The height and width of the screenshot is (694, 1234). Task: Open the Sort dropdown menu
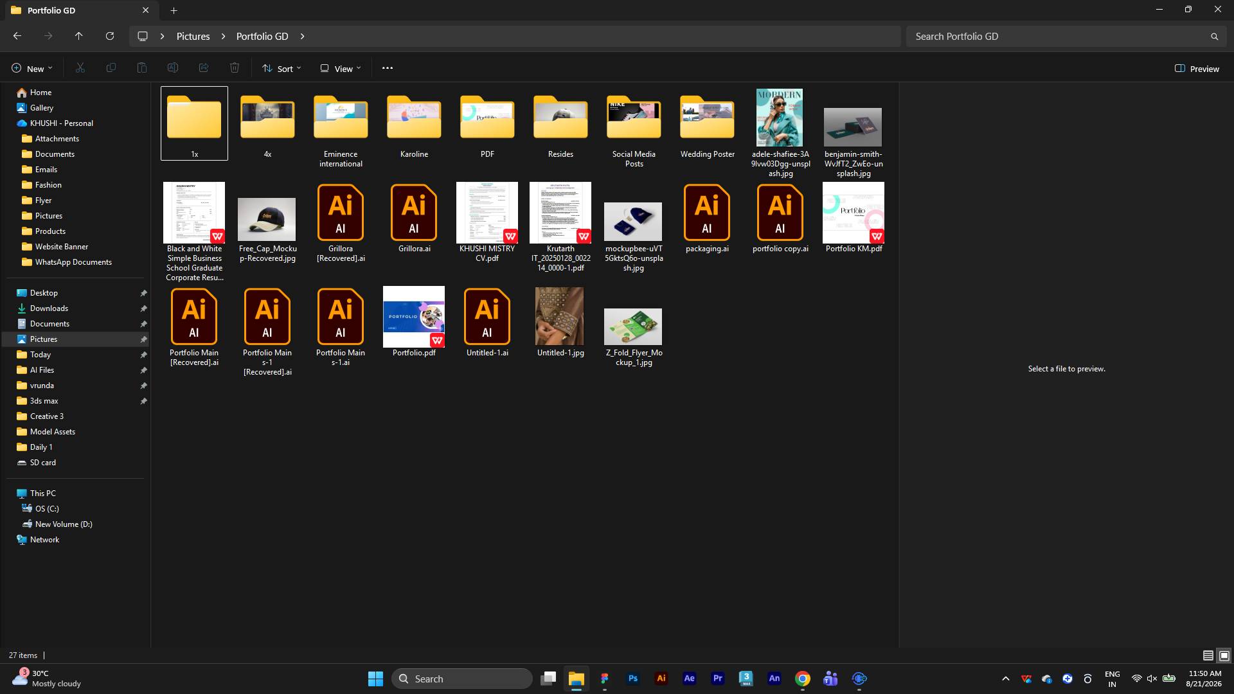click(282, 69)
